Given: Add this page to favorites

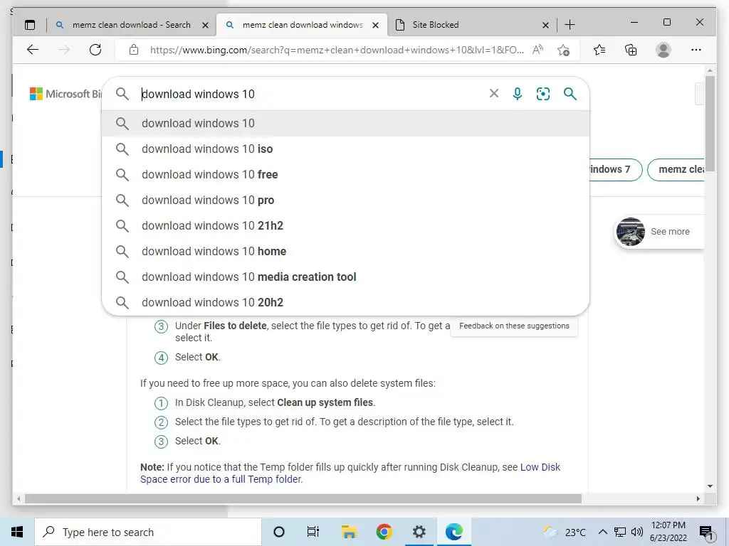Looking at the screenshot, I should (x=564, y=50).
